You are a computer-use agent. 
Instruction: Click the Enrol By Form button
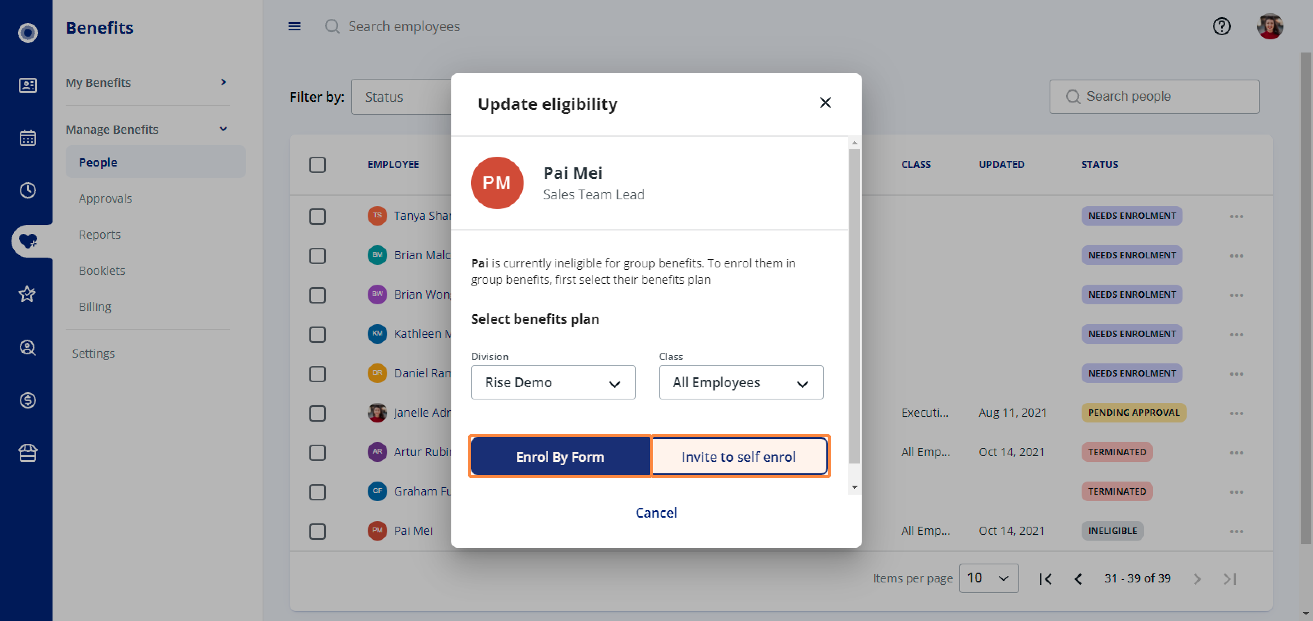click(560, 457)
